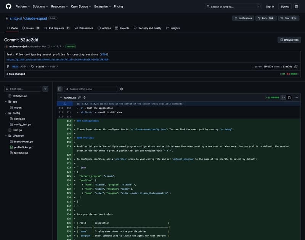Open README.md more options ellipsis
The height and width of the screenshot is (240, 305).
(296, 98)
